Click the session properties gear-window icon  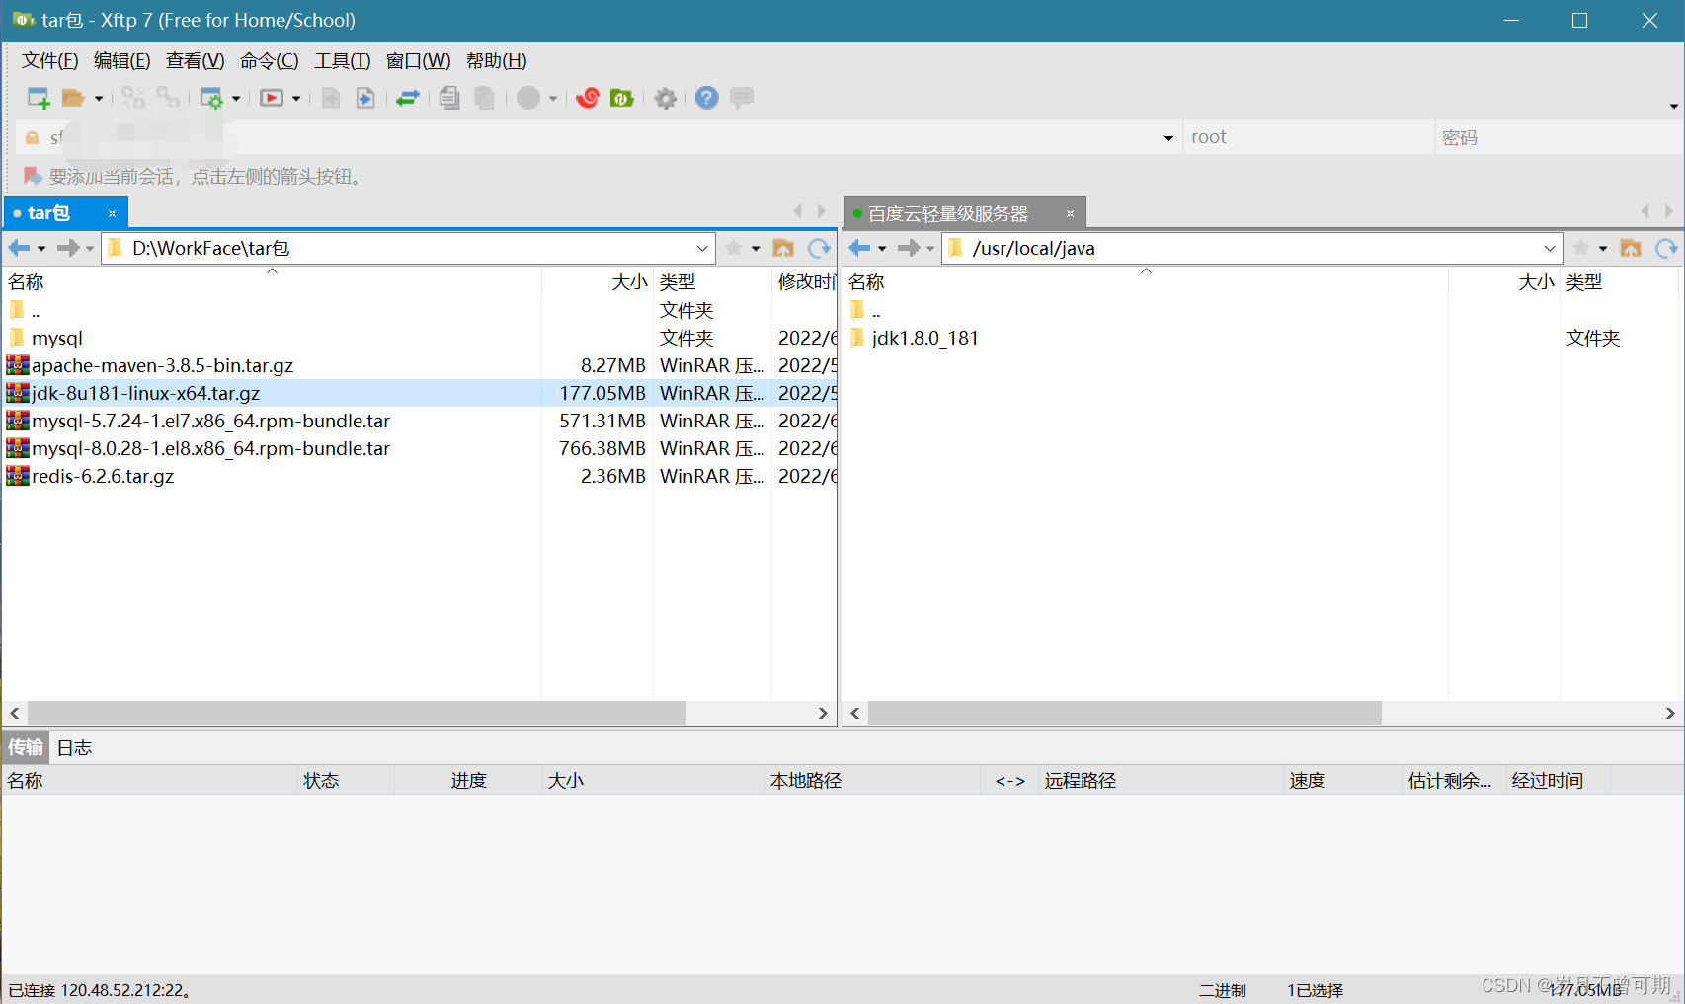[x=211, y=98]
